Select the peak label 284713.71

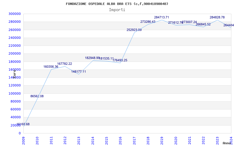pyautogui.click(x=162, y=17)
